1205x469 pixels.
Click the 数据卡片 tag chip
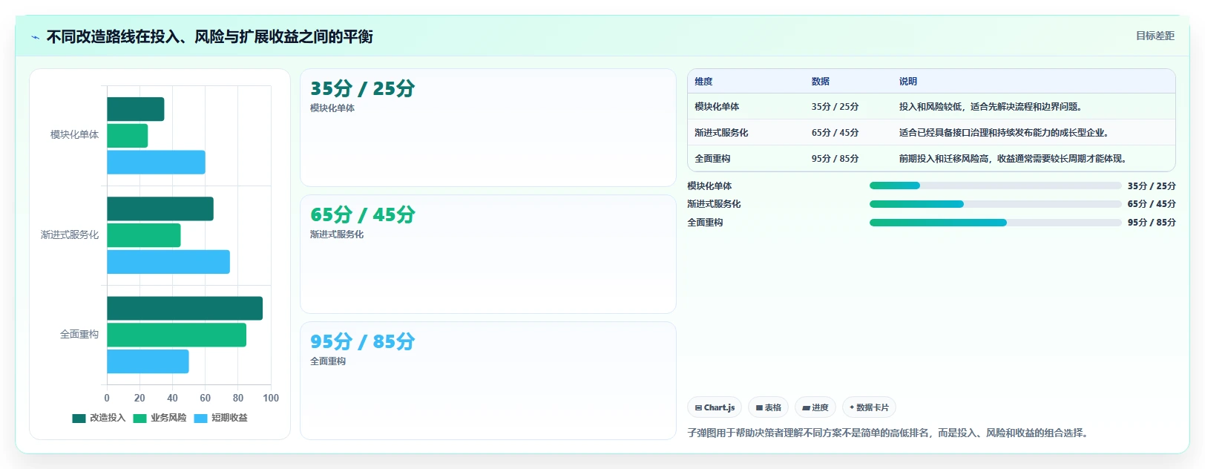(869, 407)
